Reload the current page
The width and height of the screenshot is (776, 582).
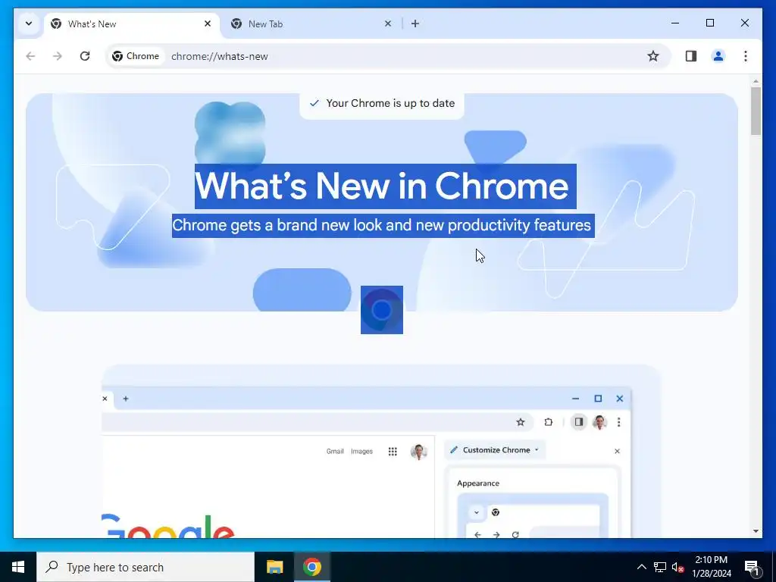85,56
